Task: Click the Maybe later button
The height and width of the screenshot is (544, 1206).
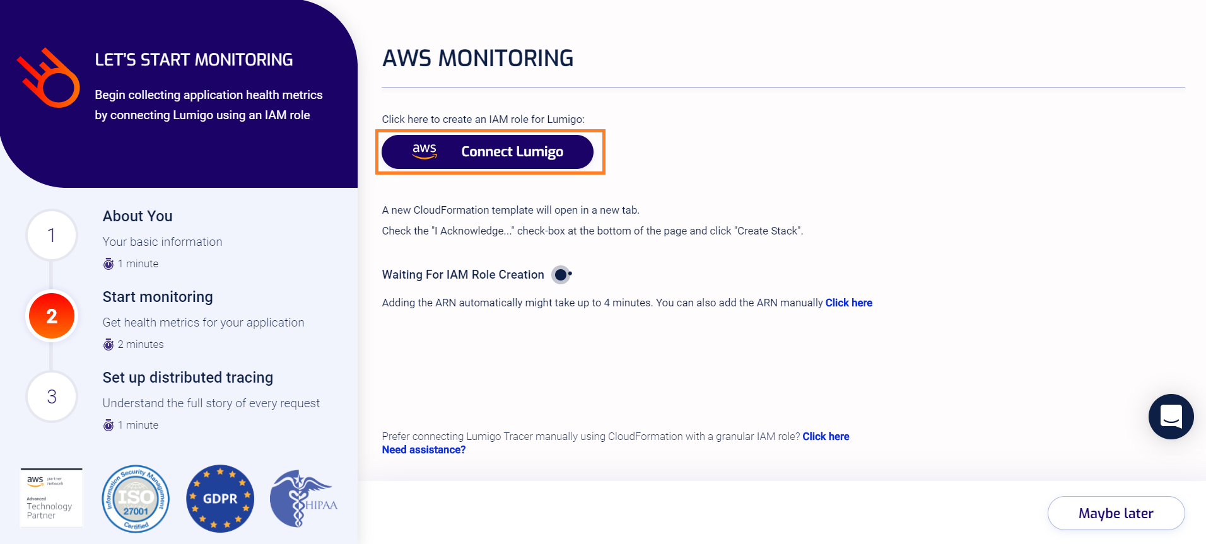Action: pyautogui.click(x=1116, y=513)
